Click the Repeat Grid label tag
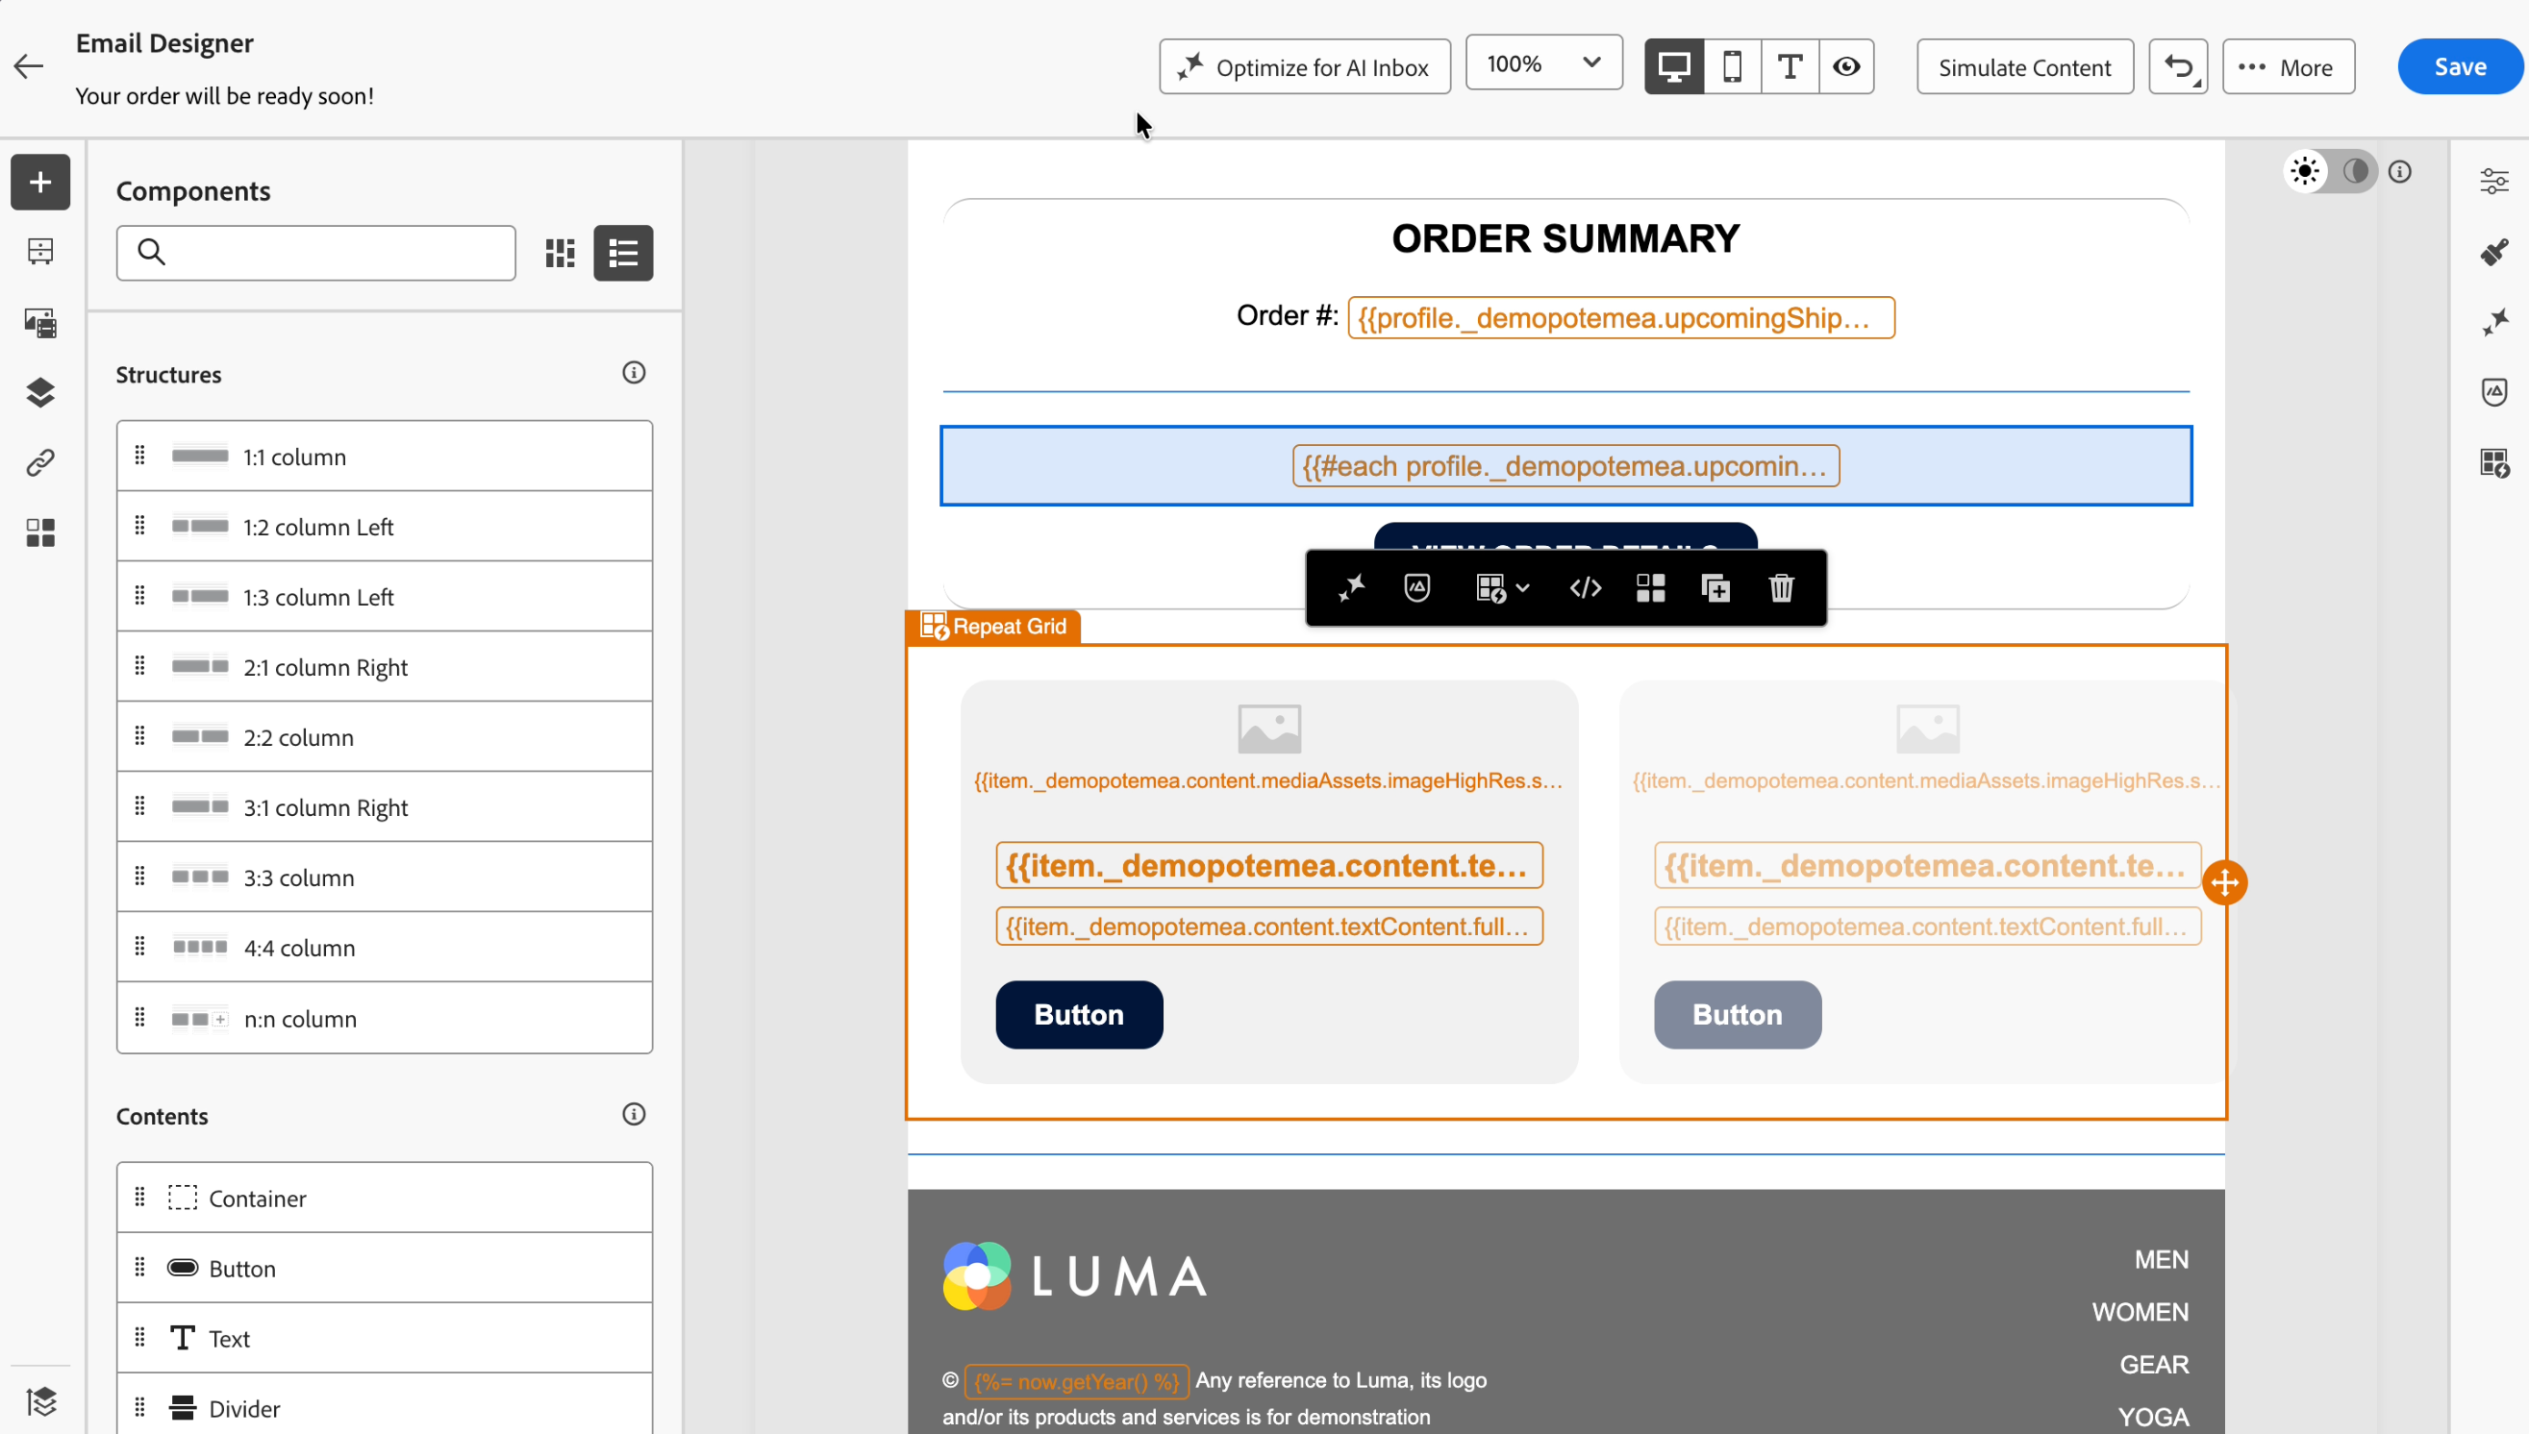 click(x=993, y=627)
